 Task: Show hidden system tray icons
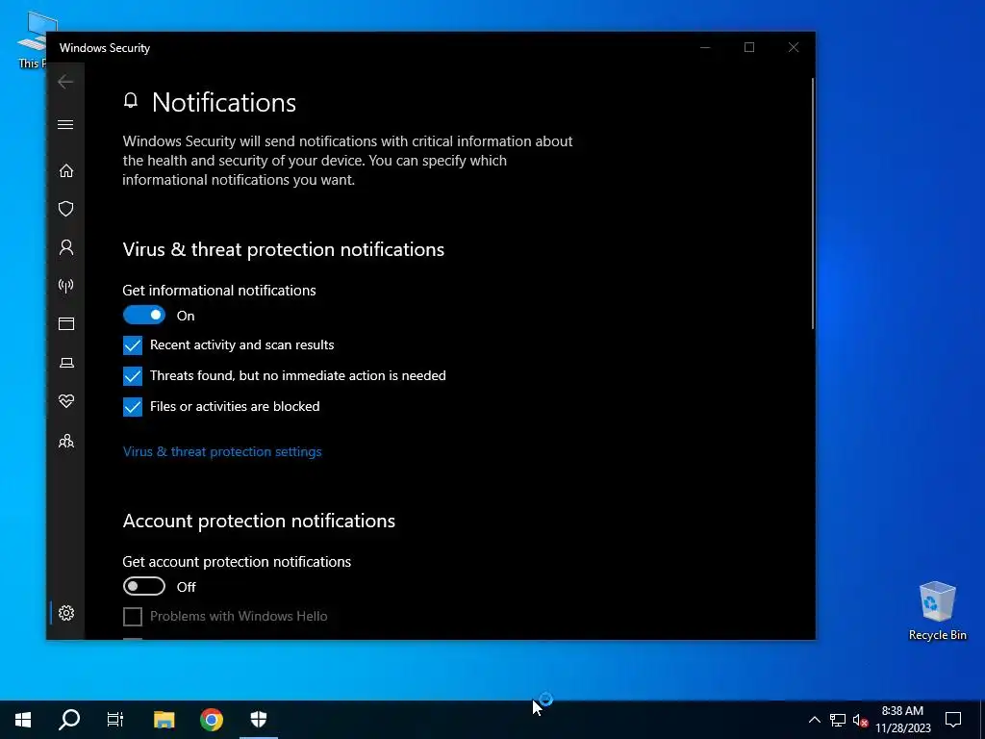814,720
